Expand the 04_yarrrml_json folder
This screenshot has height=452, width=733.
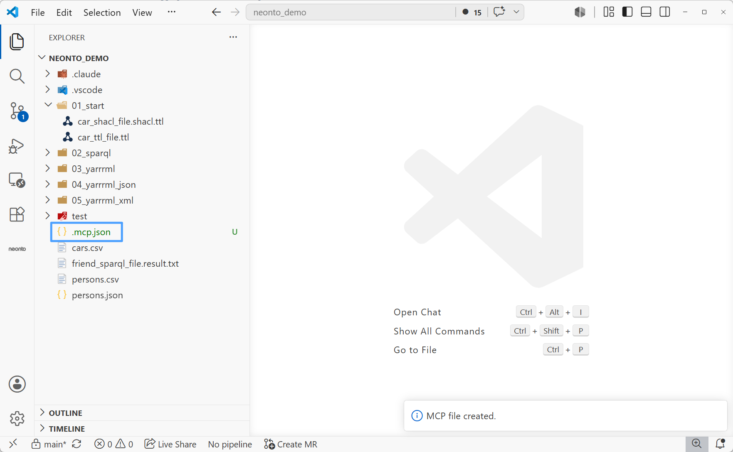48,184
